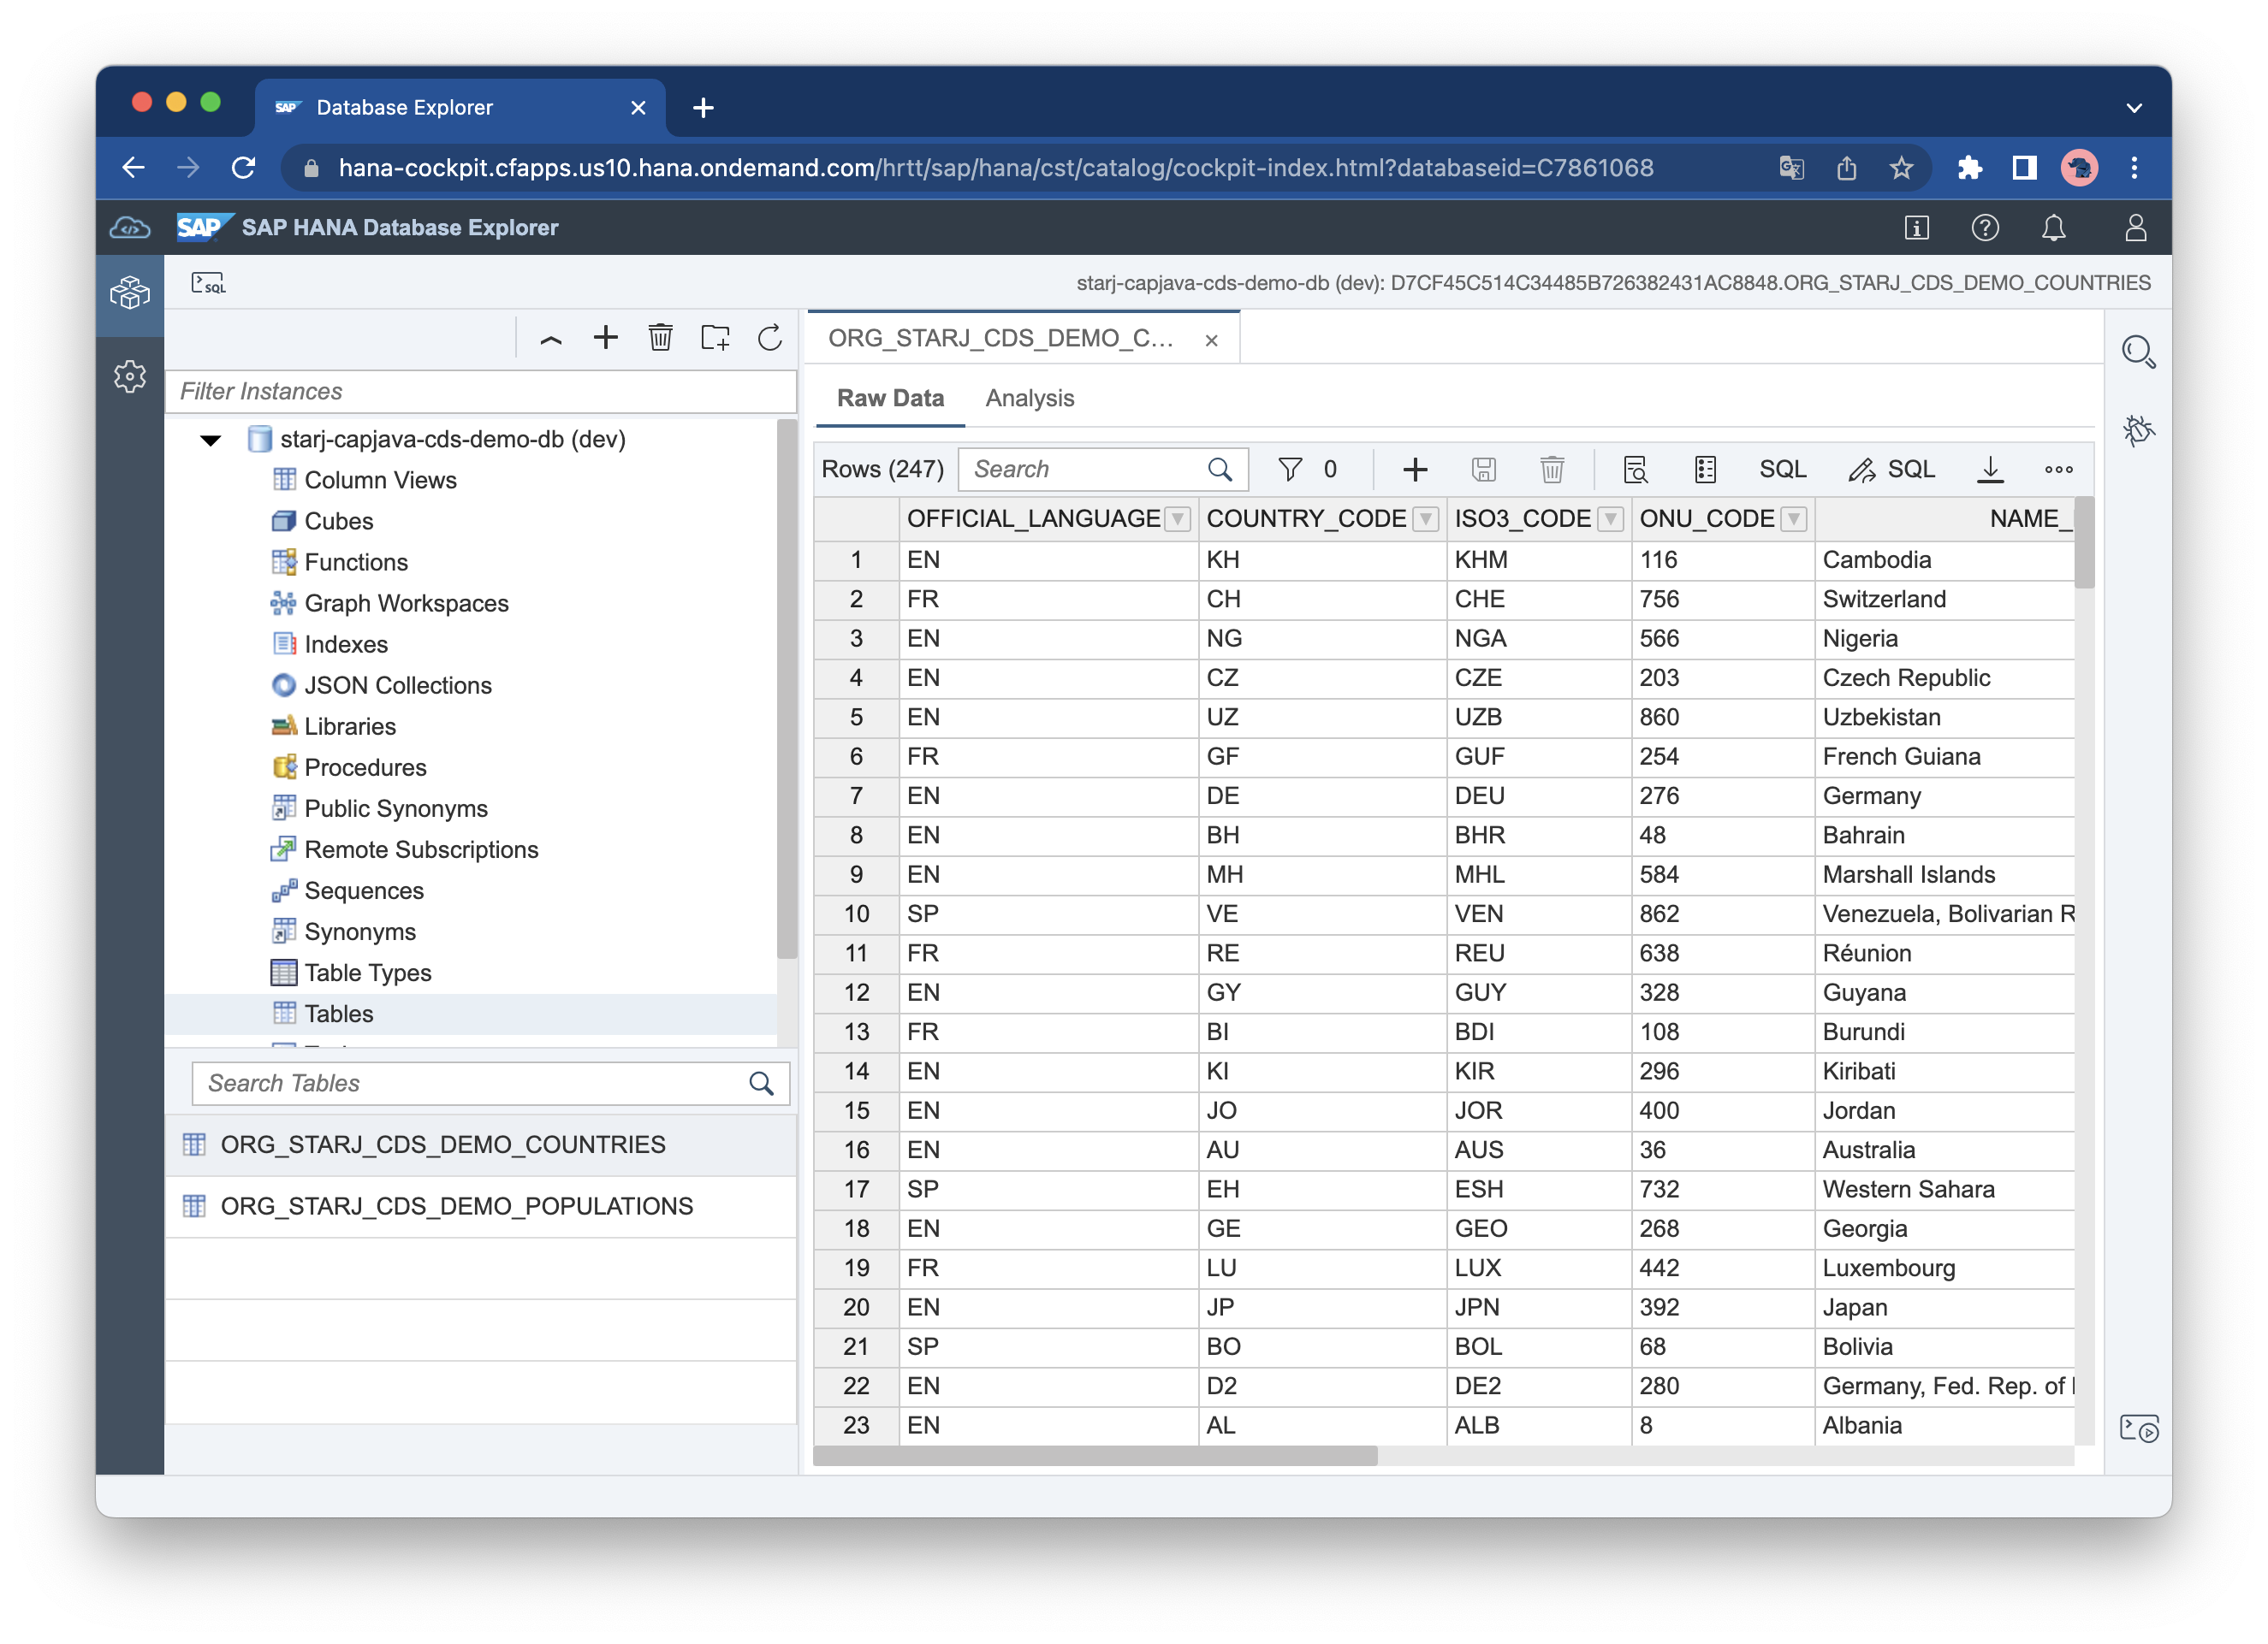2268x1644 pixels.
Task: Click the Database Explorer cube sidebar icon
Action: click(130, 293)
